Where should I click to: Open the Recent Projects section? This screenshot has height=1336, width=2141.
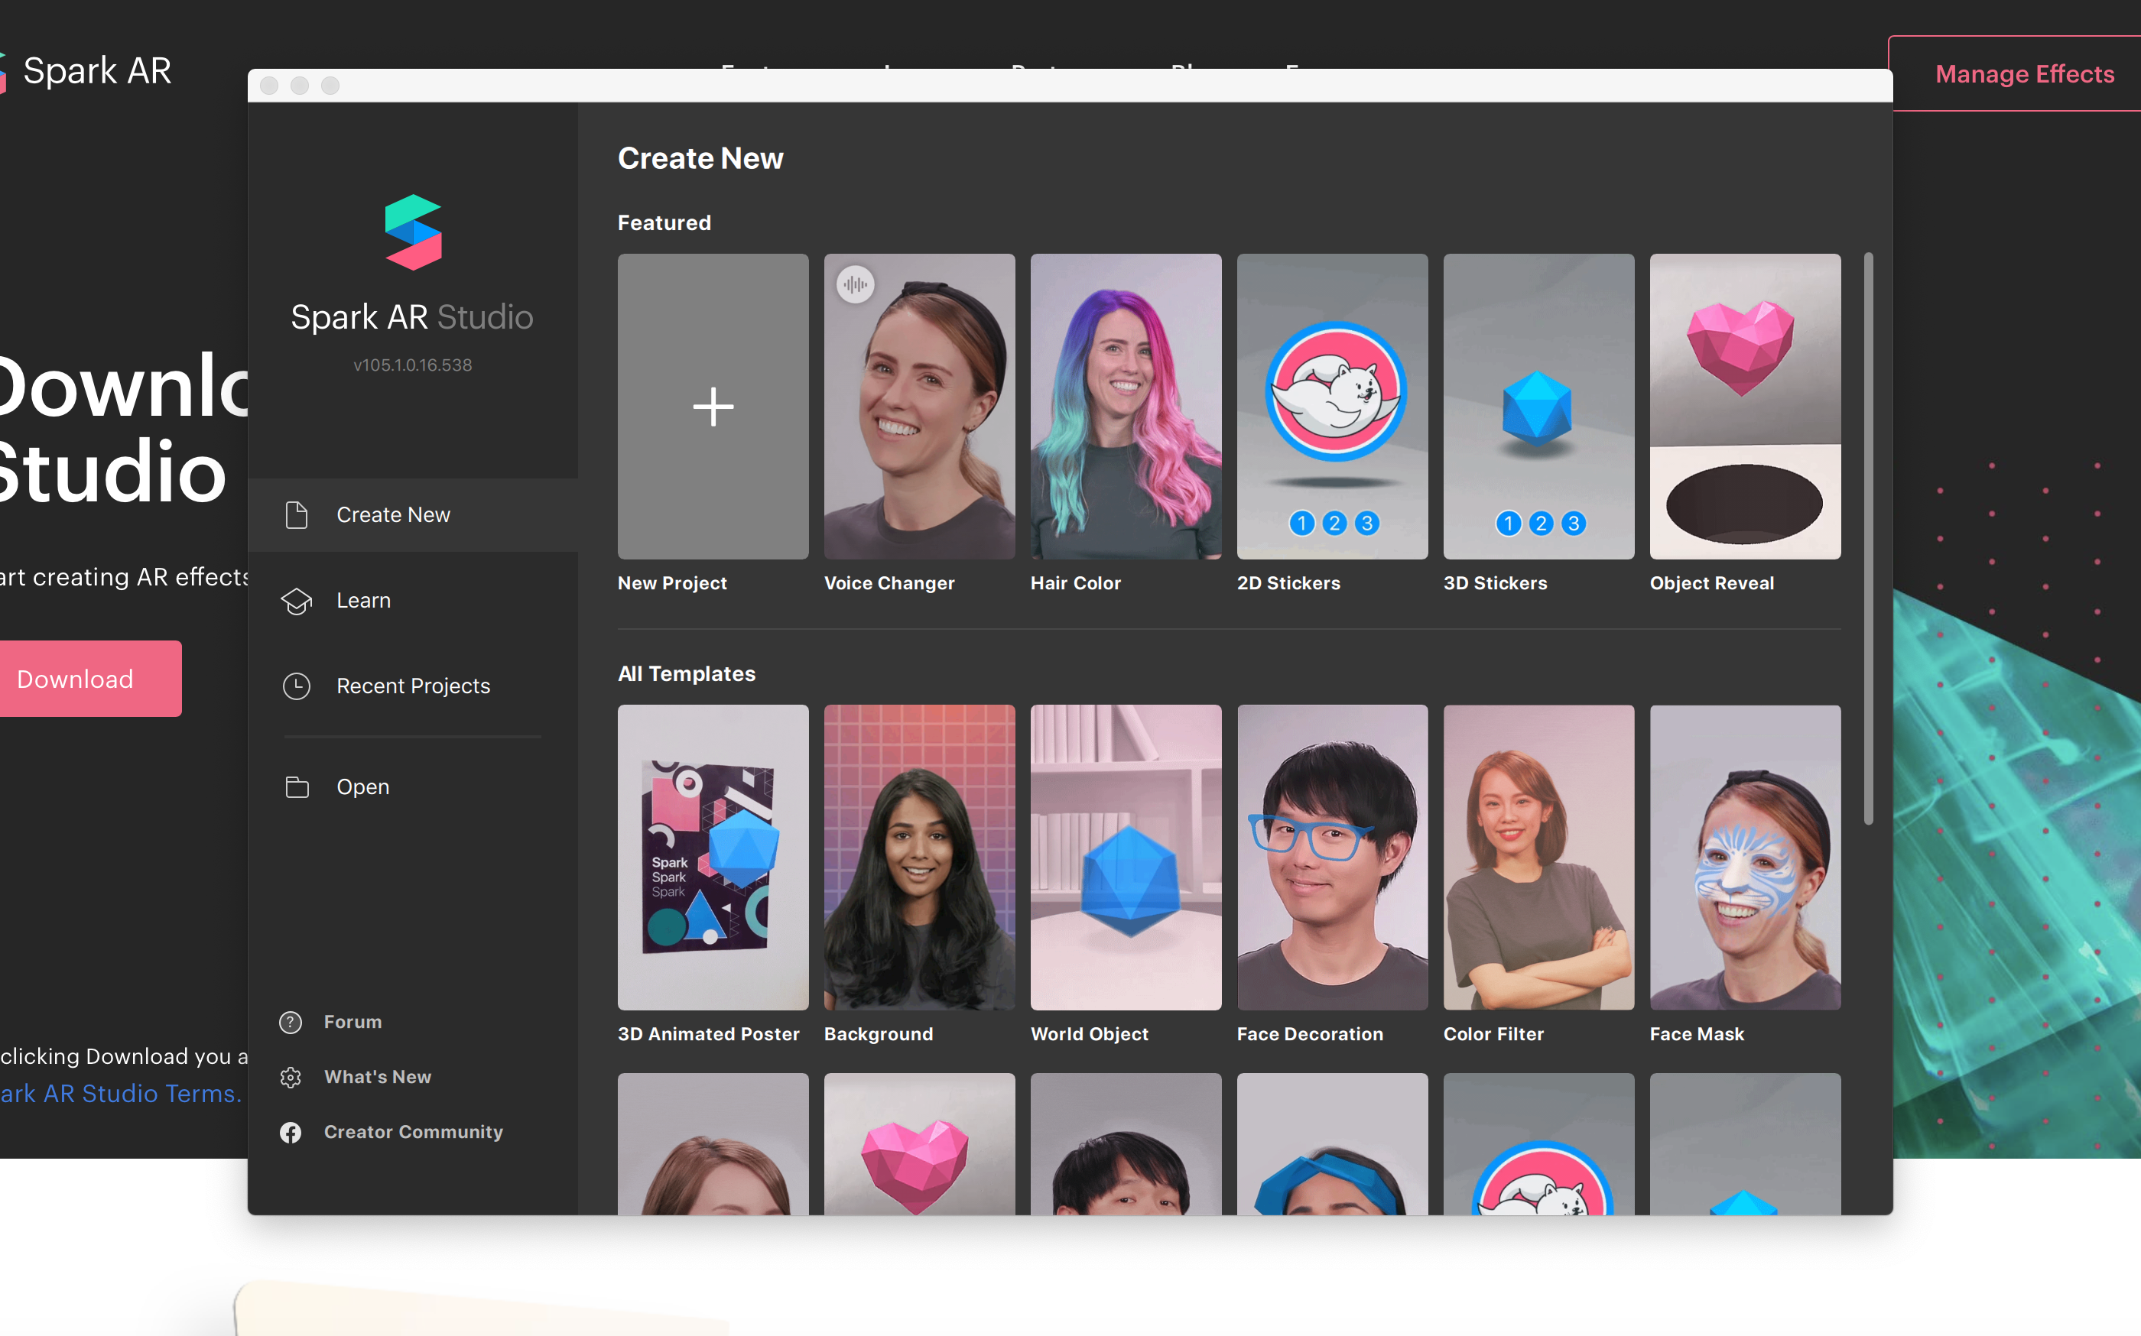(x=412, y=686)
